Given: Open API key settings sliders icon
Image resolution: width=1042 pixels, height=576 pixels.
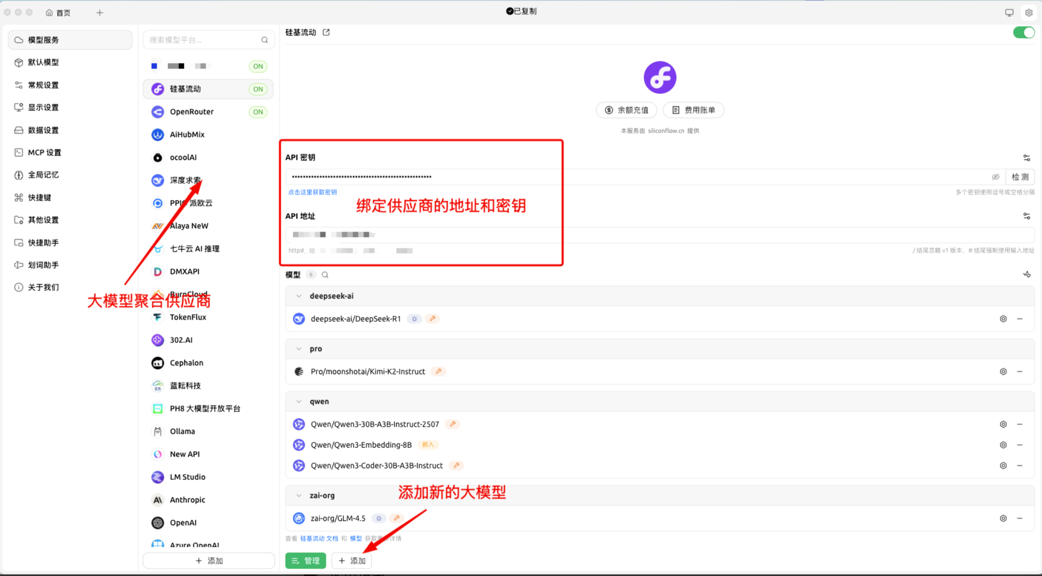Looking at the screenshot, I should [x=1027, y=158].
